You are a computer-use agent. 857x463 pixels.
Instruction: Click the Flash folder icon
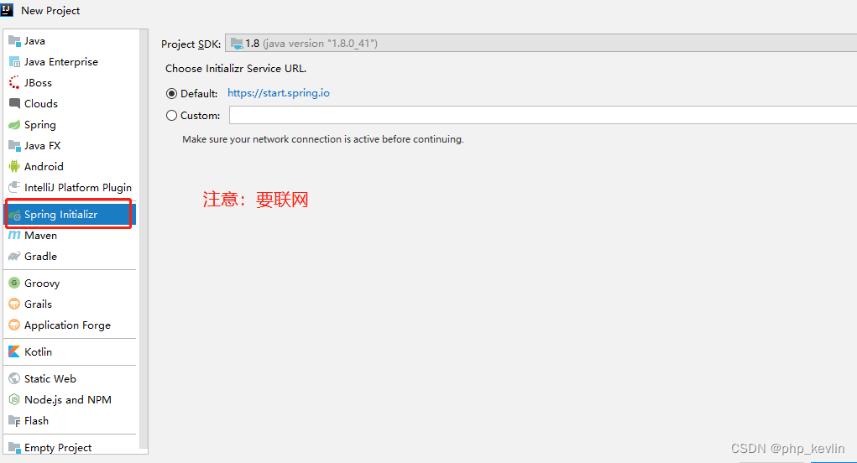[14, 420]
